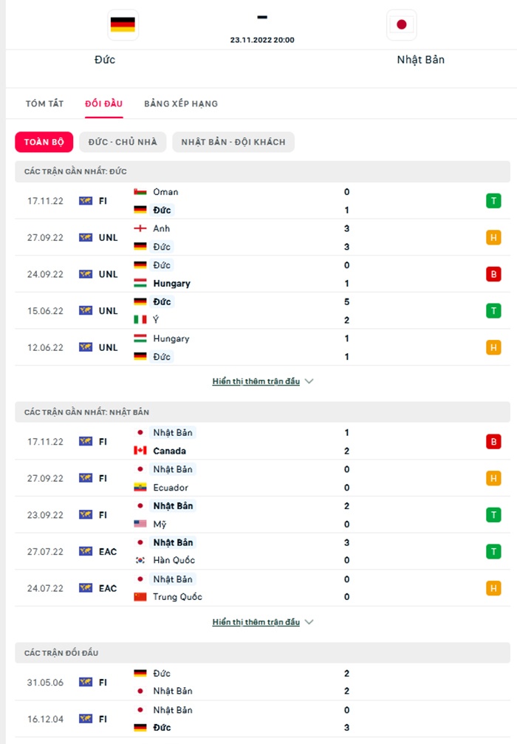Switch to the TÓM TẮT tab
517x744 pixels.
45,103
